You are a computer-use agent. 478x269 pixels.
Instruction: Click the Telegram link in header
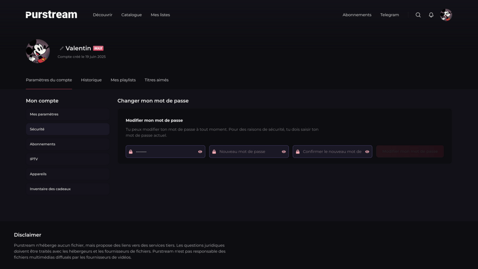click(390, 15)
